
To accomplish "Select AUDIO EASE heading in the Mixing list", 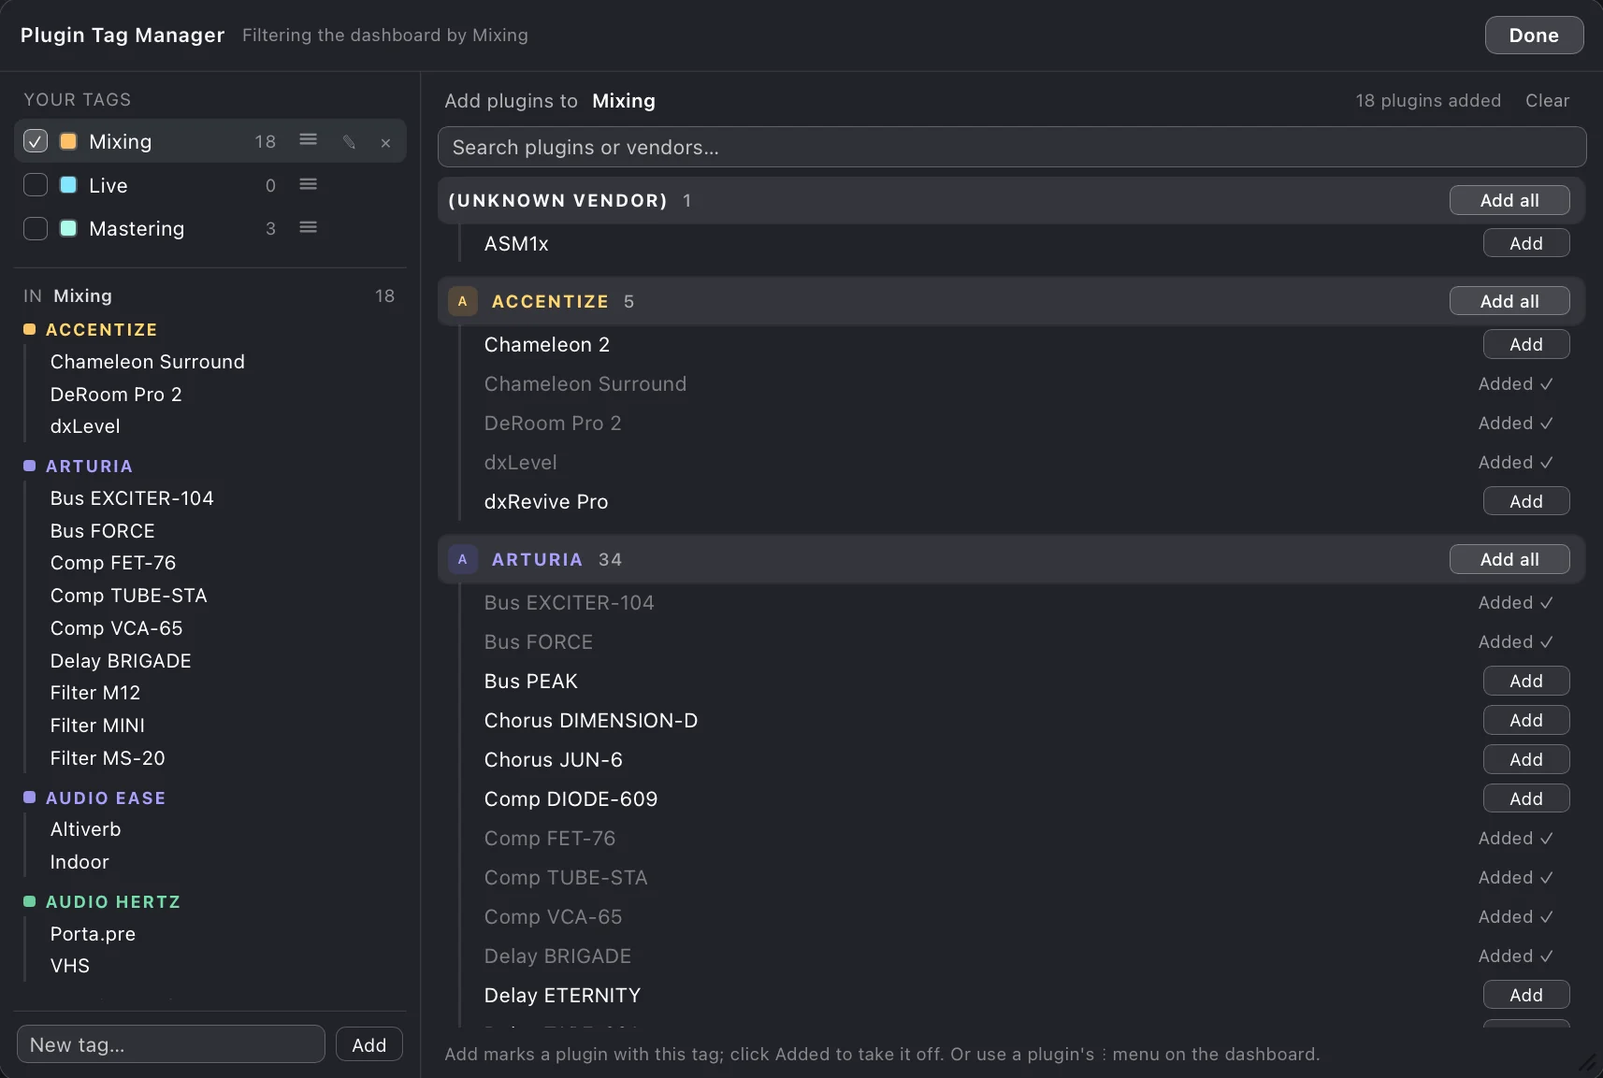I will [106, 798].
